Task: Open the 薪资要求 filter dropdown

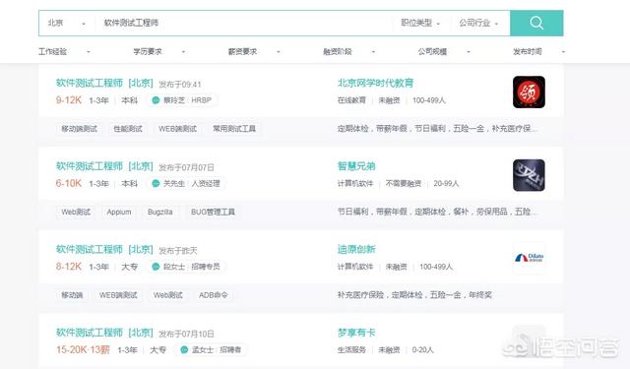Action: coord(254,51)
